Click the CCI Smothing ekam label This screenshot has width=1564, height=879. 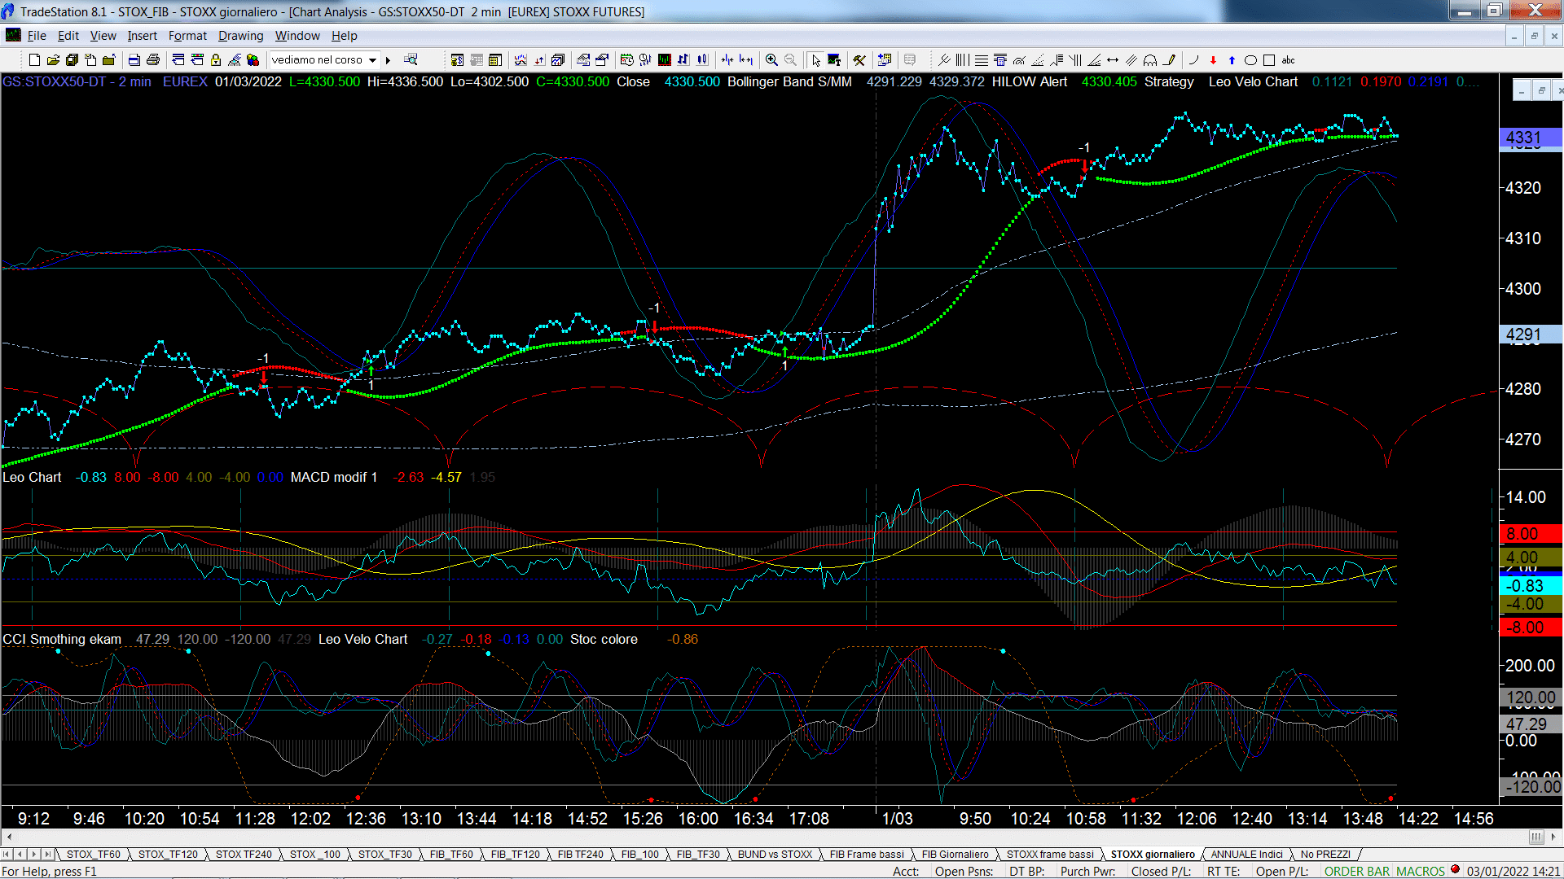62,639
